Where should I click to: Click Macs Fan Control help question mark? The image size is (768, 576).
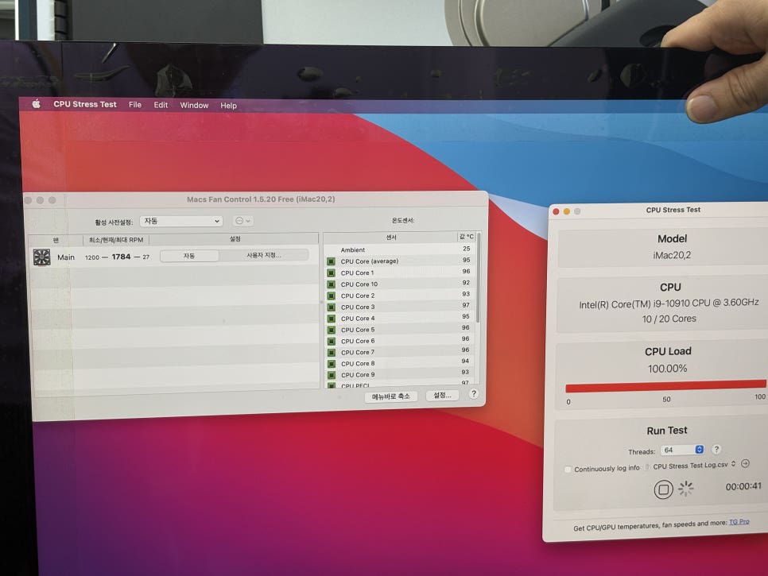(473, 393)
